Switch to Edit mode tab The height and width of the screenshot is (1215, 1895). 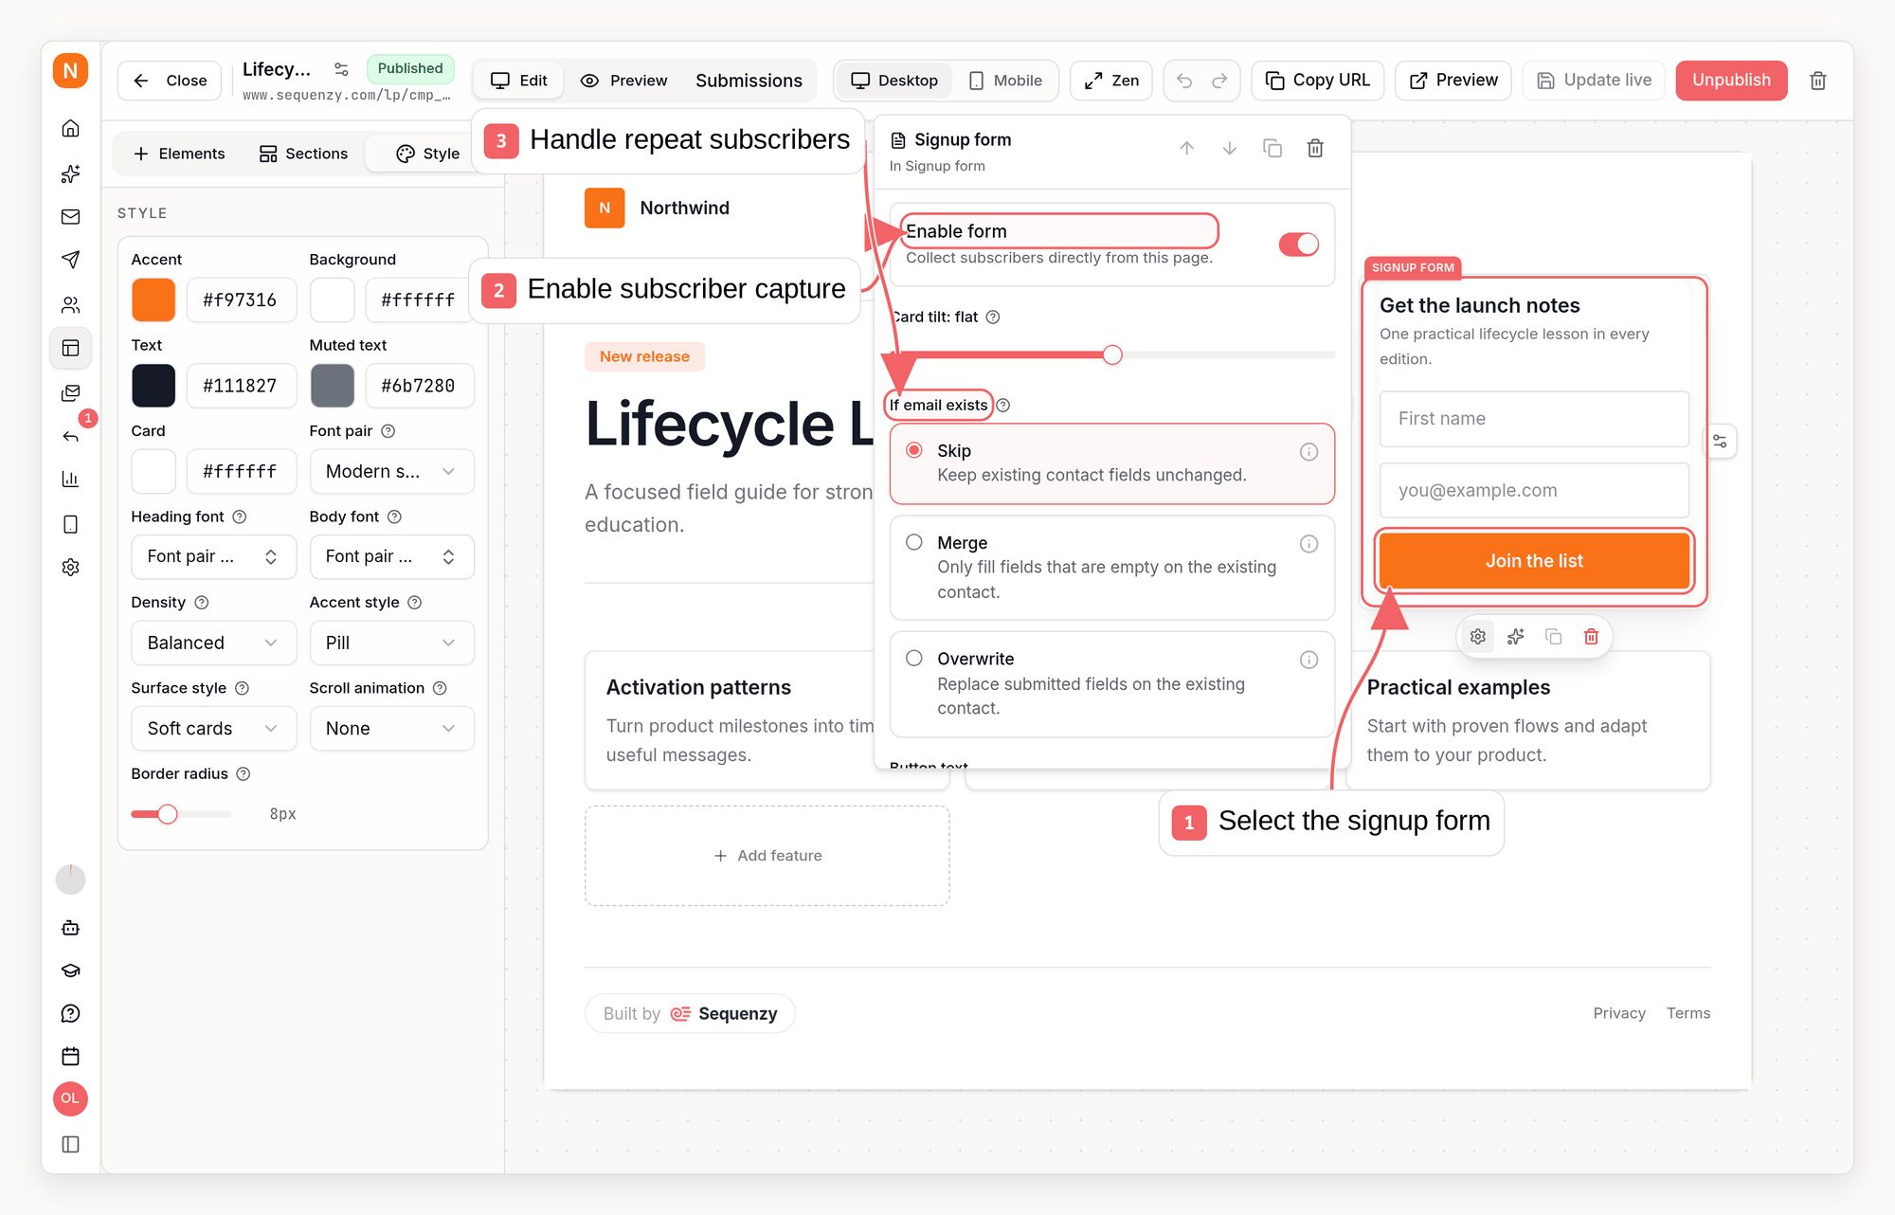(519, 81)
